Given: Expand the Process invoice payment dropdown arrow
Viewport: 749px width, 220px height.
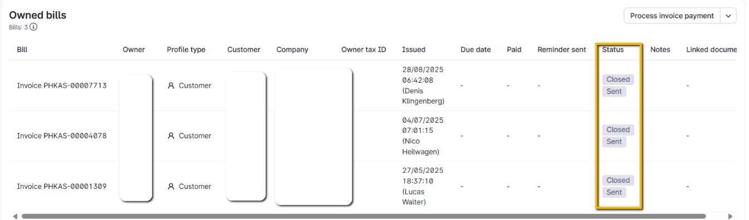Looking at the screenshot, I should coord(729,16).
